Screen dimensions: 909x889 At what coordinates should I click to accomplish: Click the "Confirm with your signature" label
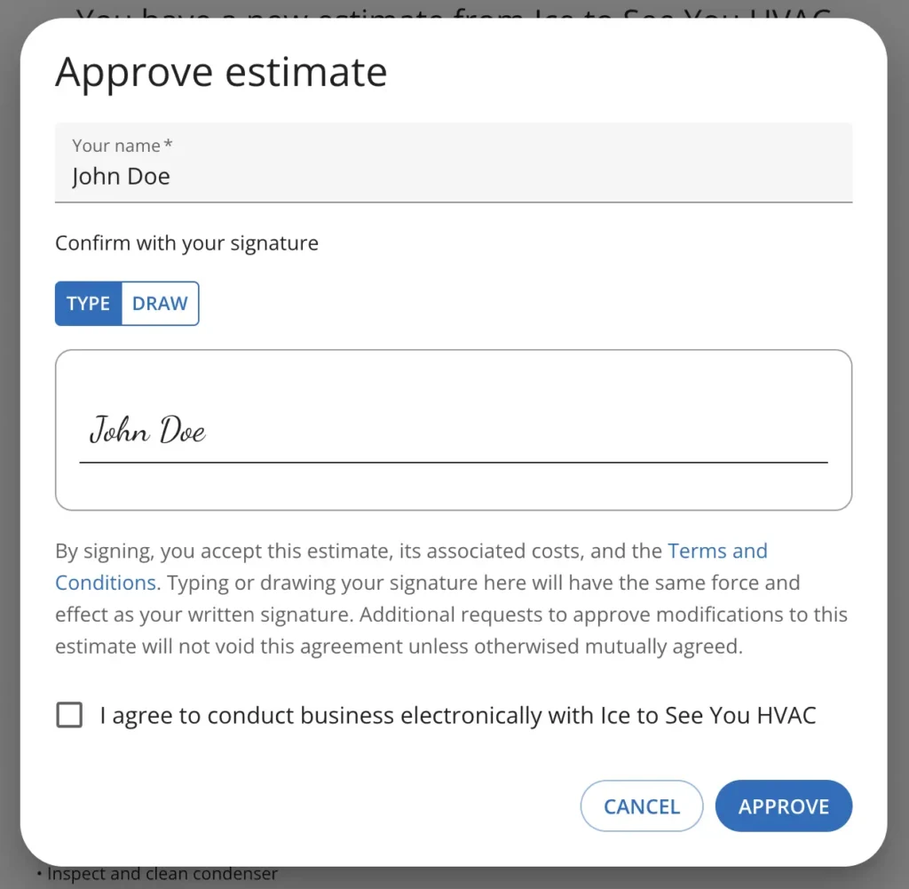tap(186, 243)
